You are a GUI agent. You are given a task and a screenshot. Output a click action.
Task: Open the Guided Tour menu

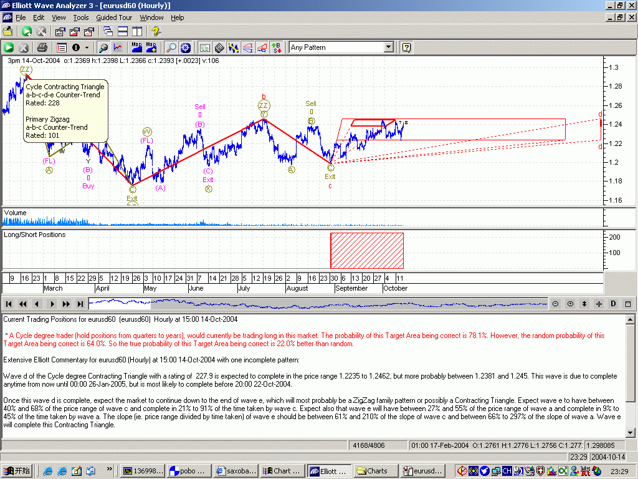(114, 17)
